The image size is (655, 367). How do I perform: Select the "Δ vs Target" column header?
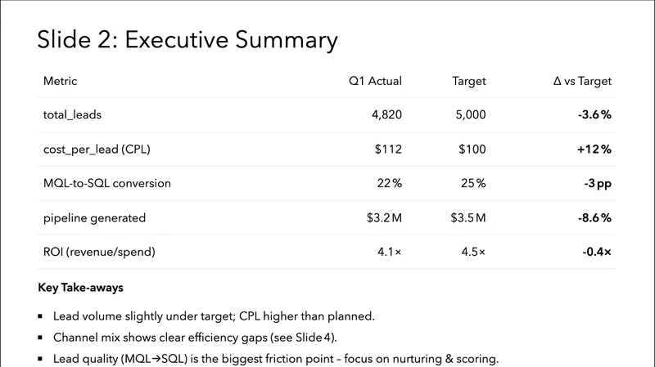click(582, 82)
